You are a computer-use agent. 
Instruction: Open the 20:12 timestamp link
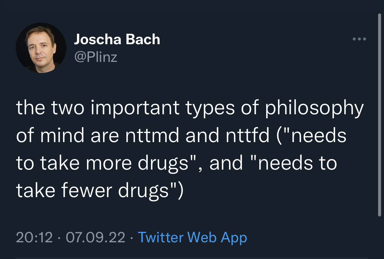pyautogui.click(x=34, y=237)
